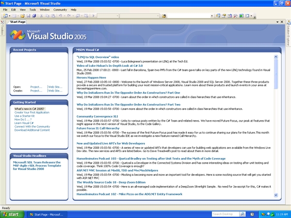This screenshot has width=291, height=218.
Task: Open the Help menu
Action: pos(73,10)
